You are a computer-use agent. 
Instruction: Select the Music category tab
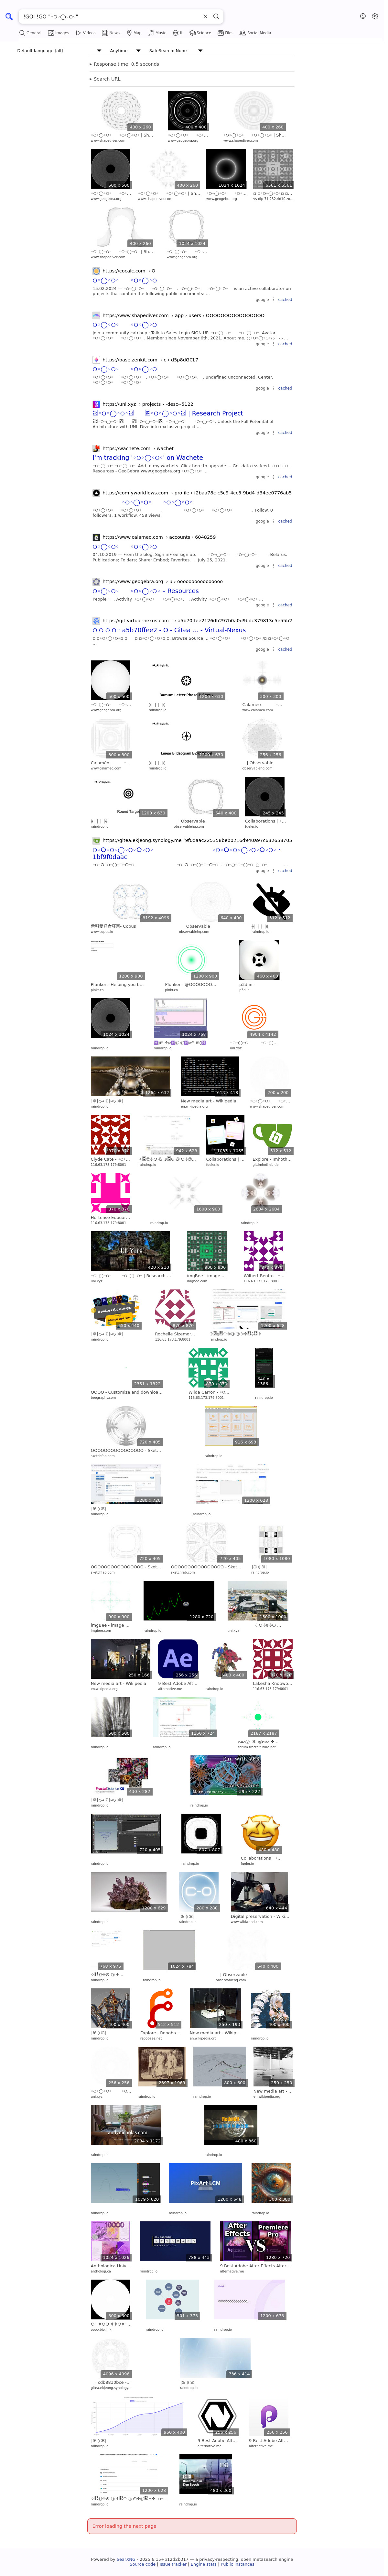[157, 33]
